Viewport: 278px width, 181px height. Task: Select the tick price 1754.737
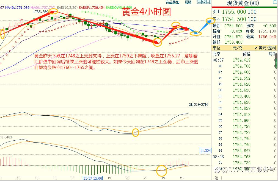point(241,126)
